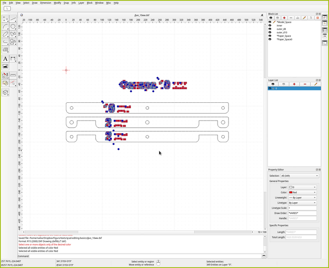Select the Text tool
This screenshot has width=329, height=268.
(x=5, y=59)
